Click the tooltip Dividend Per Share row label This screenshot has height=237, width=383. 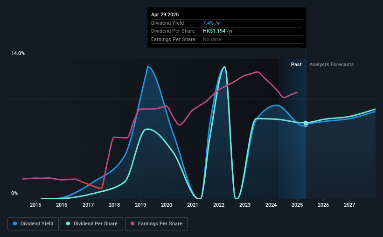(173, 31)
